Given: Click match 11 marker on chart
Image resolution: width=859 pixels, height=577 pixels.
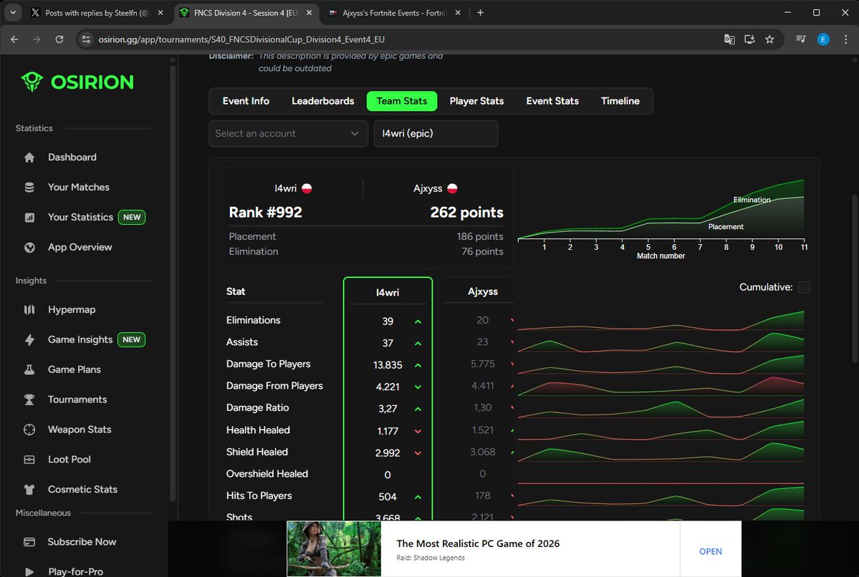Looking at the screenshot, I should [805, 247].
